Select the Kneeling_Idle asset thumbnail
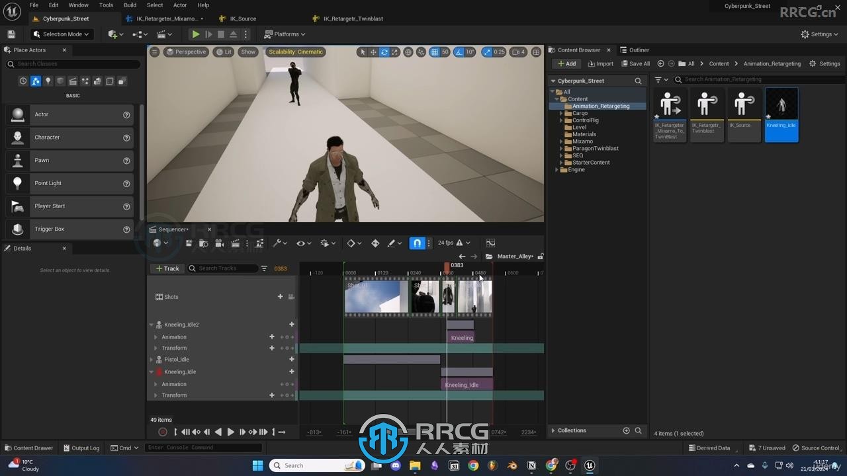Image resolution: width=847 pixels, height=476 pixels. click(x=781, y=114)
